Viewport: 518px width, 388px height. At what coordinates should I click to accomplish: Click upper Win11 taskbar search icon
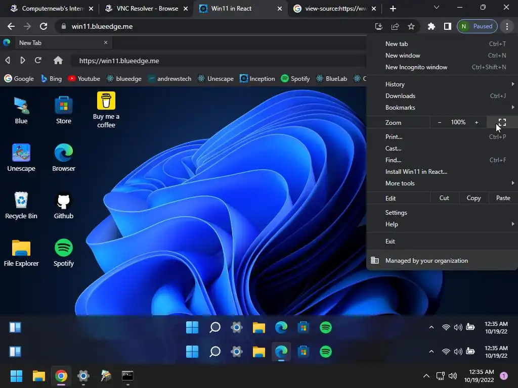214,327
